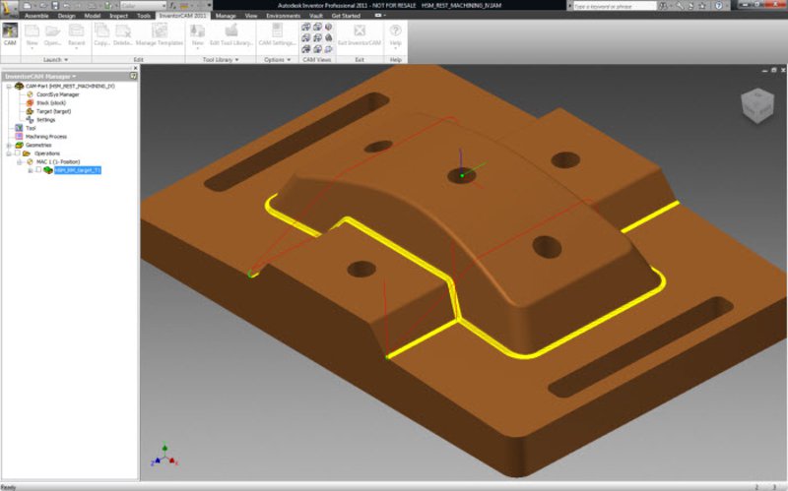Screen dimensions: 788x491
Task: Click the Machining Process tree entry
Action: coord(45,136)
